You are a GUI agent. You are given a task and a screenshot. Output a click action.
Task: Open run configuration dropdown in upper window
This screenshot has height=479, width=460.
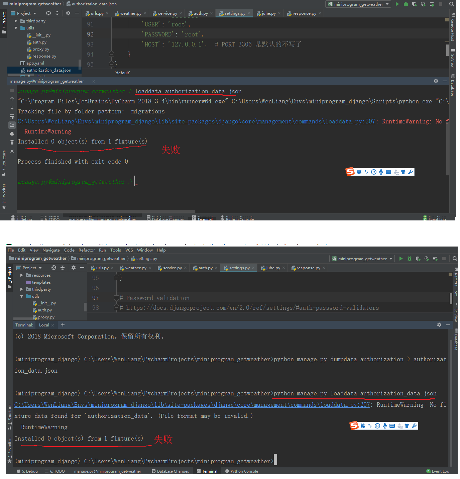(358, 4)
